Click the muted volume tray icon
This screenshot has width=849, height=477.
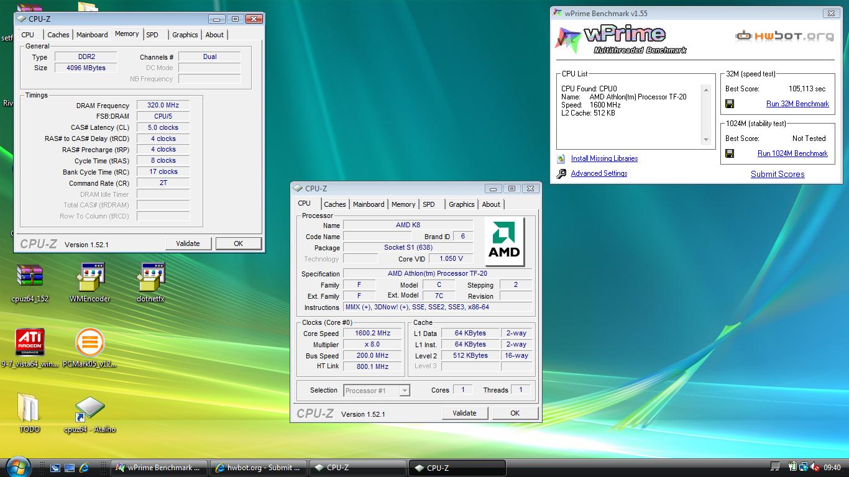815,468
